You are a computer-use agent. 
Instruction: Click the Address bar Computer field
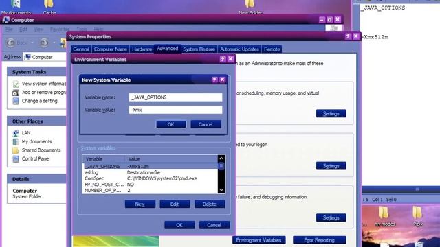point(45,57)
